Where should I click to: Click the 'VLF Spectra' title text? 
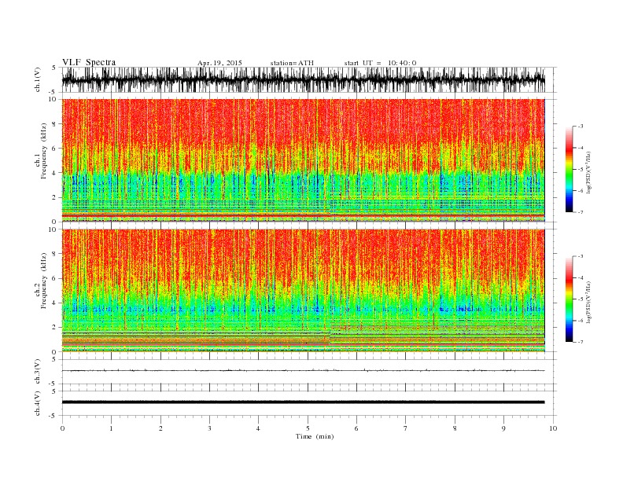89,62
